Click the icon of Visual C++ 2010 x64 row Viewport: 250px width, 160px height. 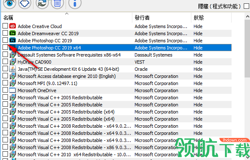(13, 155)
